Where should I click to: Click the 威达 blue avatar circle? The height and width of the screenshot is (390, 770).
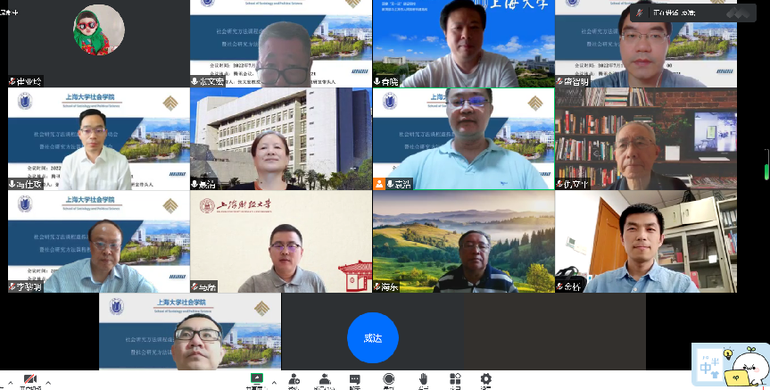(372, 337)
